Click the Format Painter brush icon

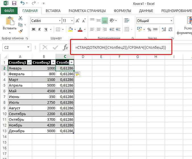(20, 31)
